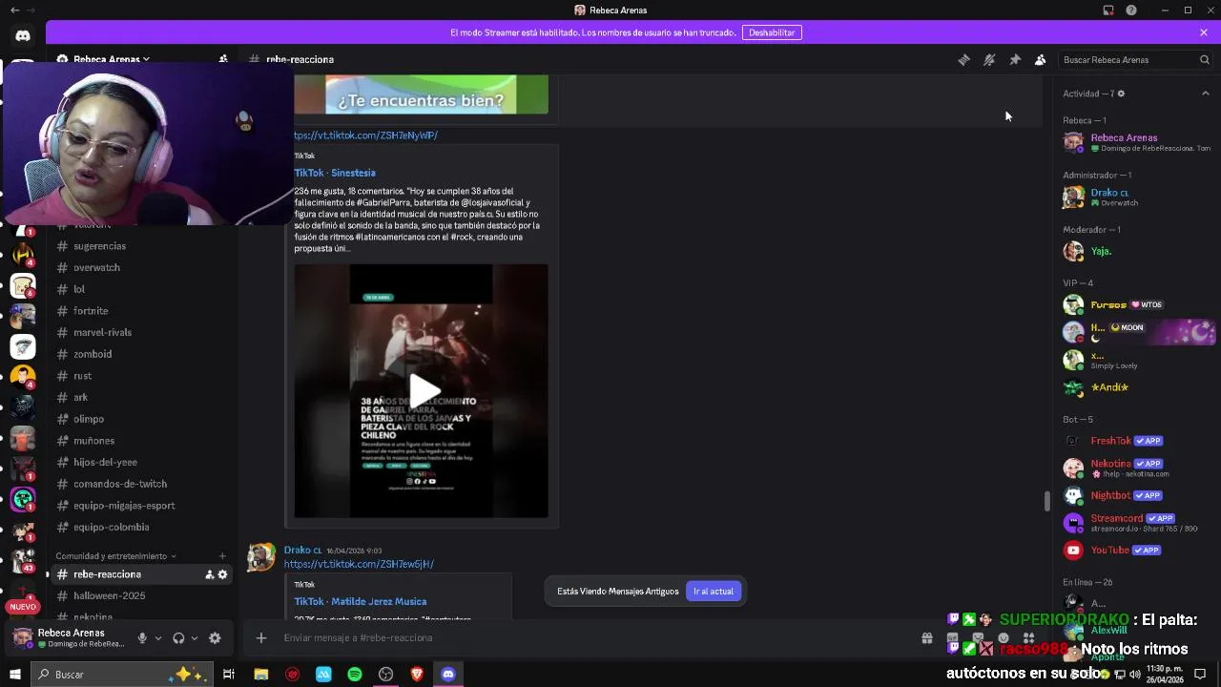Open Rebeca Arenas member profile in list
Viewport: 1221px width, 687px height.
coord(1137,142)
